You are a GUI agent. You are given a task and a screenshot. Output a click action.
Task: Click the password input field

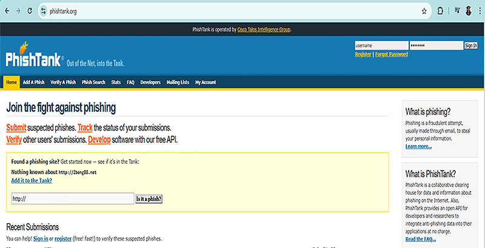[x=436, y=45]
